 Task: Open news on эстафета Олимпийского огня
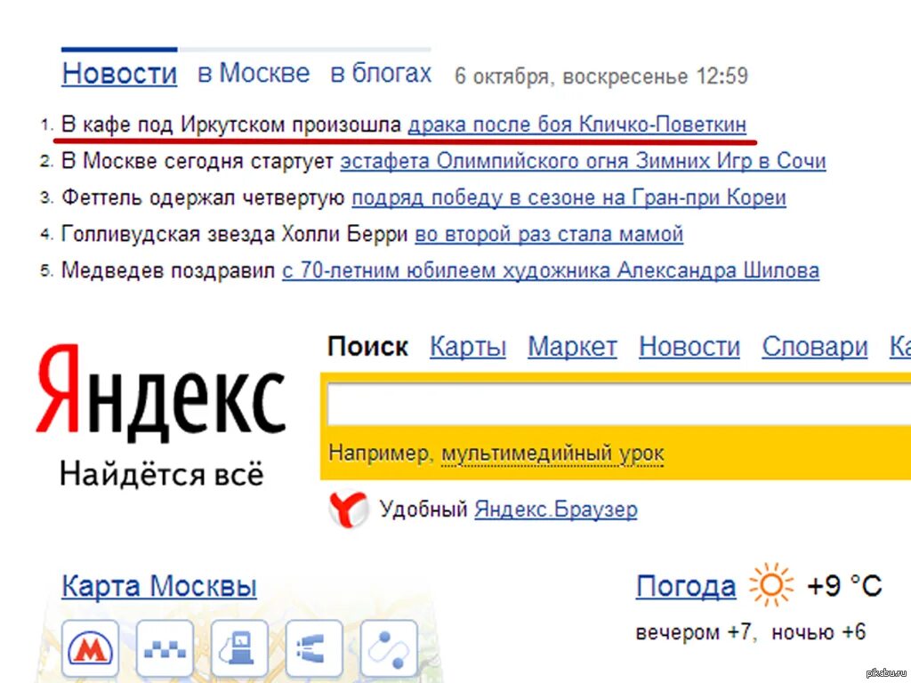[583, 161]
